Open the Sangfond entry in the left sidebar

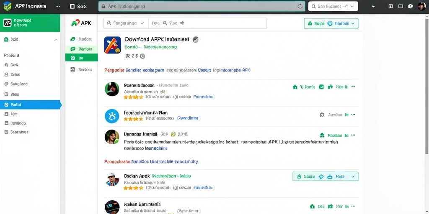[x=16, y=84]
